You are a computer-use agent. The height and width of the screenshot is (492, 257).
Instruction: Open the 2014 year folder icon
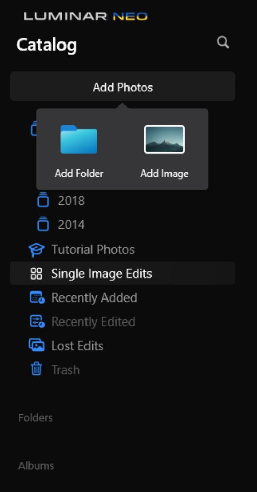point(43,224)
